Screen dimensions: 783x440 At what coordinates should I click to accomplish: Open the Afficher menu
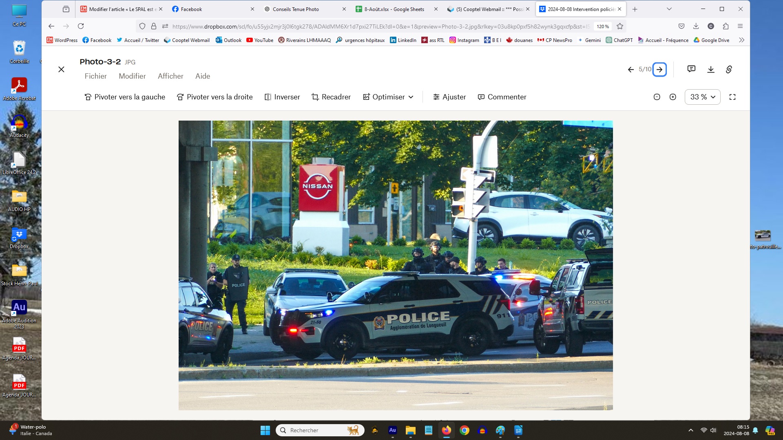(170, 76)
